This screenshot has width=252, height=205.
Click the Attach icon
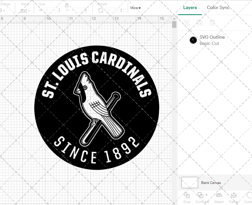219,198
